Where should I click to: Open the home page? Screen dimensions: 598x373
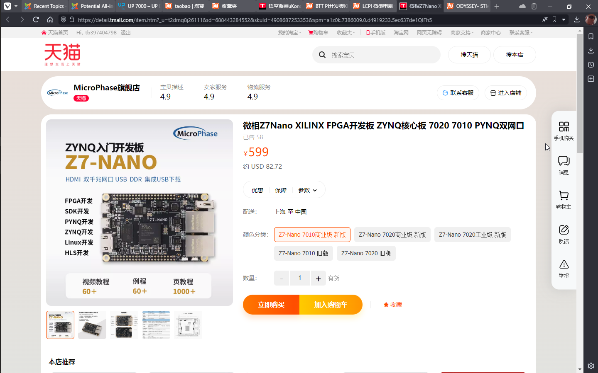pyautogui.click(x=50, y=19)
